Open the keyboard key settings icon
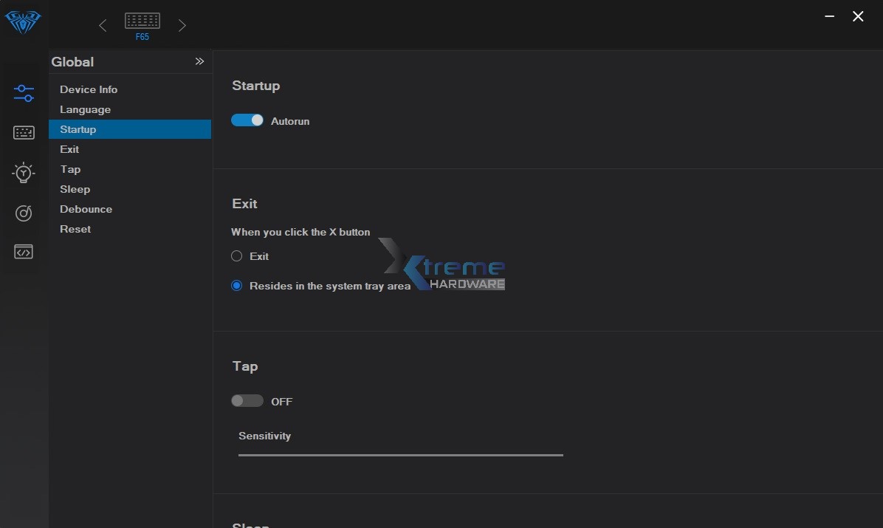Image resolution: width=883 pixels, height=528 pixels. pyautogui.click(x=24, y=133)
